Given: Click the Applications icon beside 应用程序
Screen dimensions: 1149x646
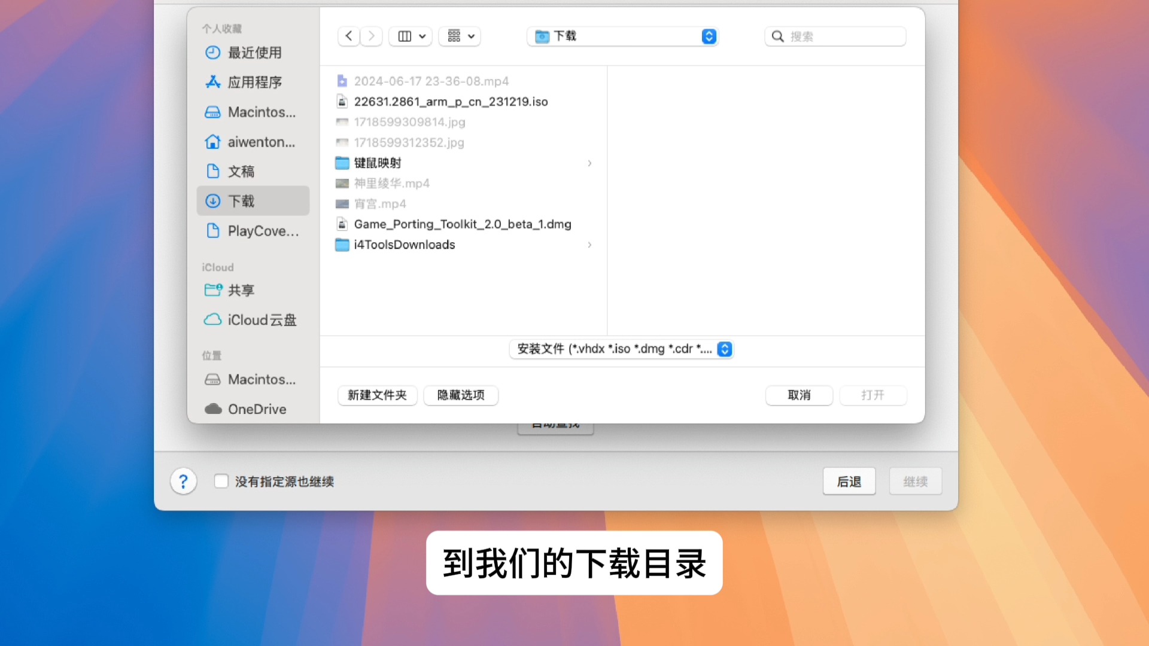Looking at the screenshot, I should click(x=212, y=82).
